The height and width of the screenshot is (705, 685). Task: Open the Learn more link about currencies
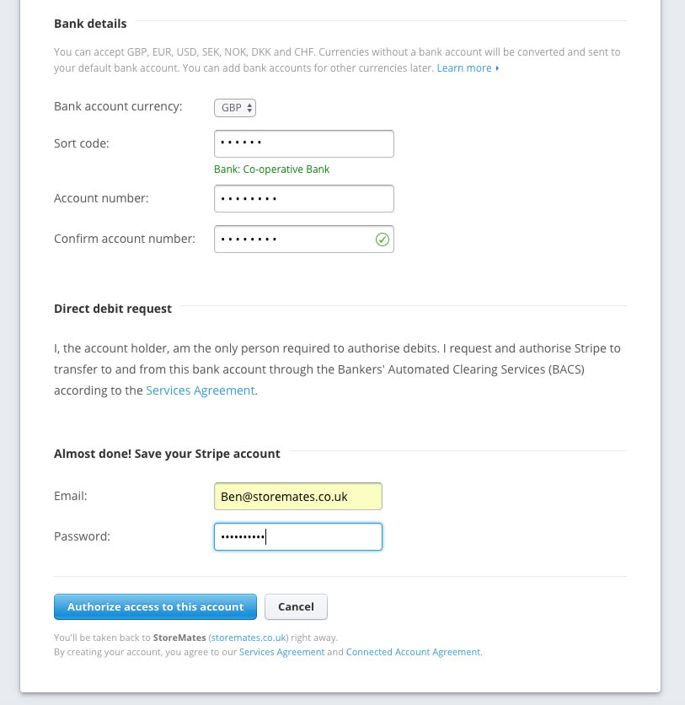coord(464,68)
